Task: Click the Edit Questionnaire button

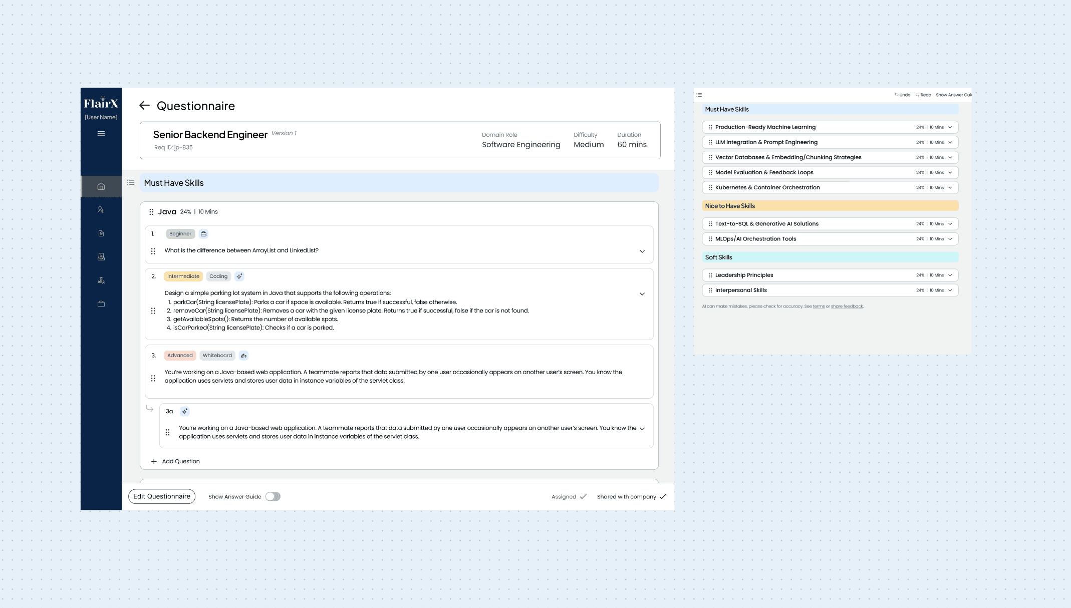Action: (x=162, y=496)
